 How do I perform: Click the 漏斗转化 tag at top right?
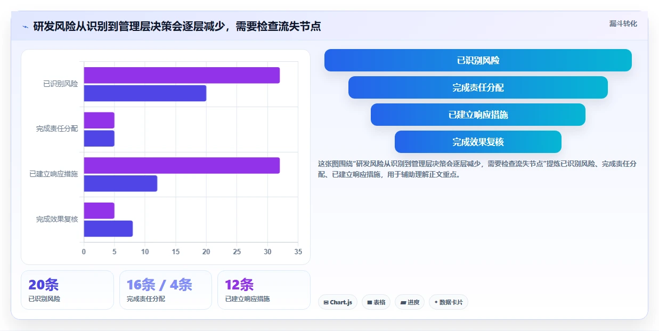pos(623,23)
